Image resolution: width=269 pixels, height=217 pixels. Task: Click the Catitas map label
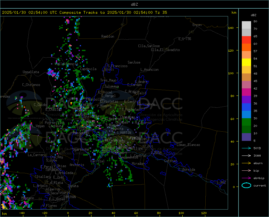(170, 161)
